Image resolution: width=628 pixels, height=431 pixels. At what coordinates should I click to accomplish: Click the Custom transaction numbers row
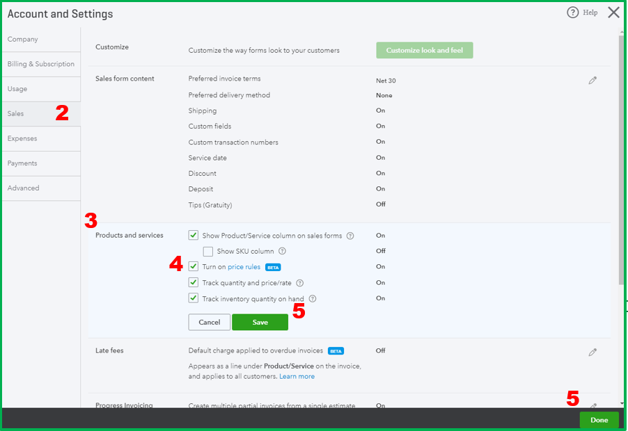[233, 143]
